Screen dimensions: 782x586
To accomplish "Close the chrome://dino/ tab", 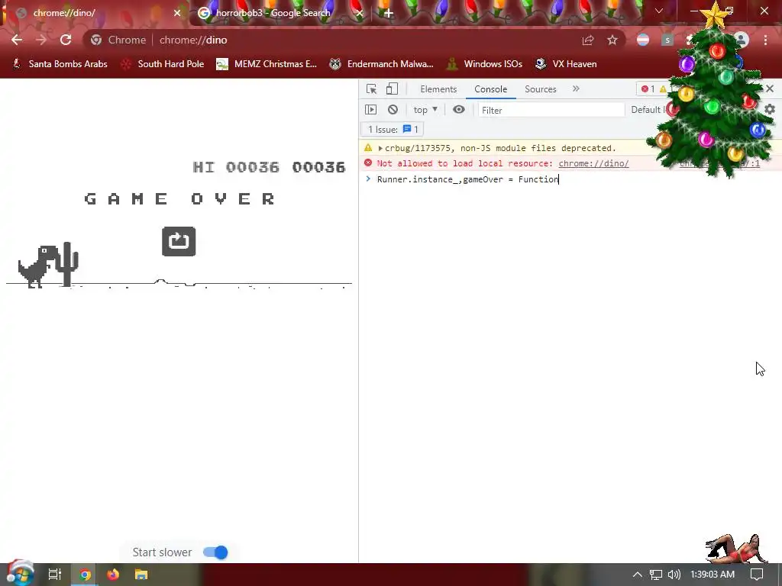I will pos(177,13).
